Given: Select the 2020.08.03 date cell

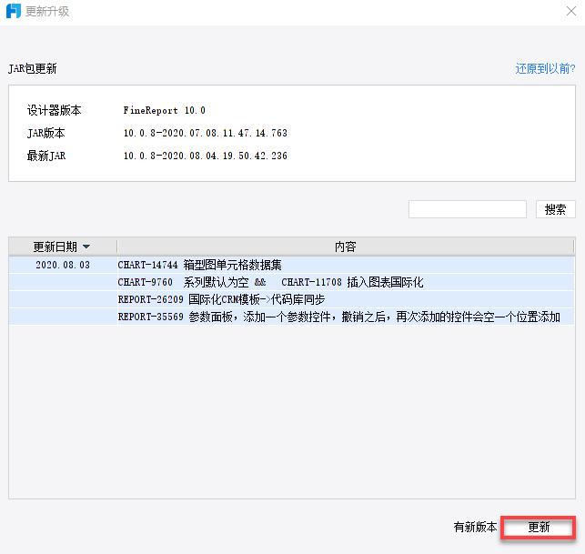Looking at the screenshot, I should (63, 265).
